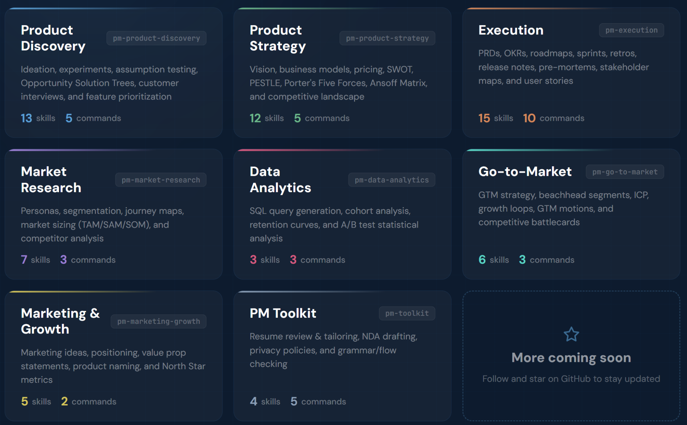Screen dimensions: 687x425
Task: Click the pm-toolkit tag
Action: pos(406,313)
